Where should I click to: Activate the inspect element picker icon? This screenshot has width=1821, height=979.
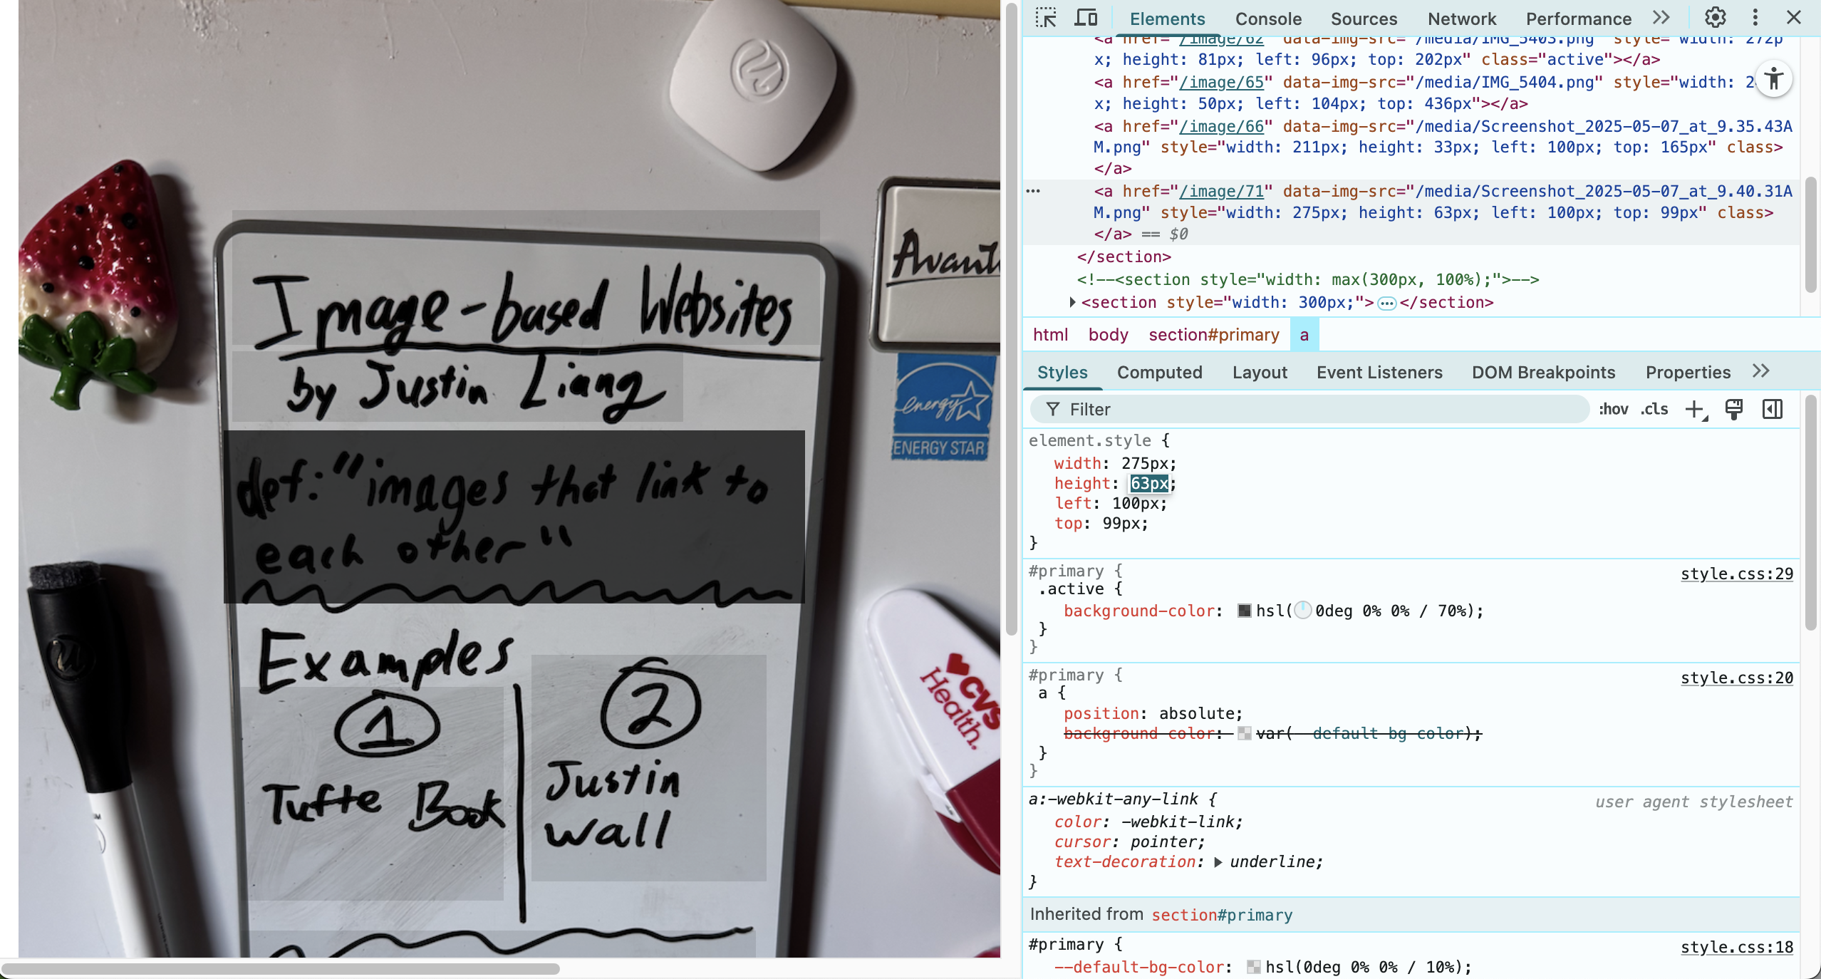pyautogui.click(x=1046, y=18)
